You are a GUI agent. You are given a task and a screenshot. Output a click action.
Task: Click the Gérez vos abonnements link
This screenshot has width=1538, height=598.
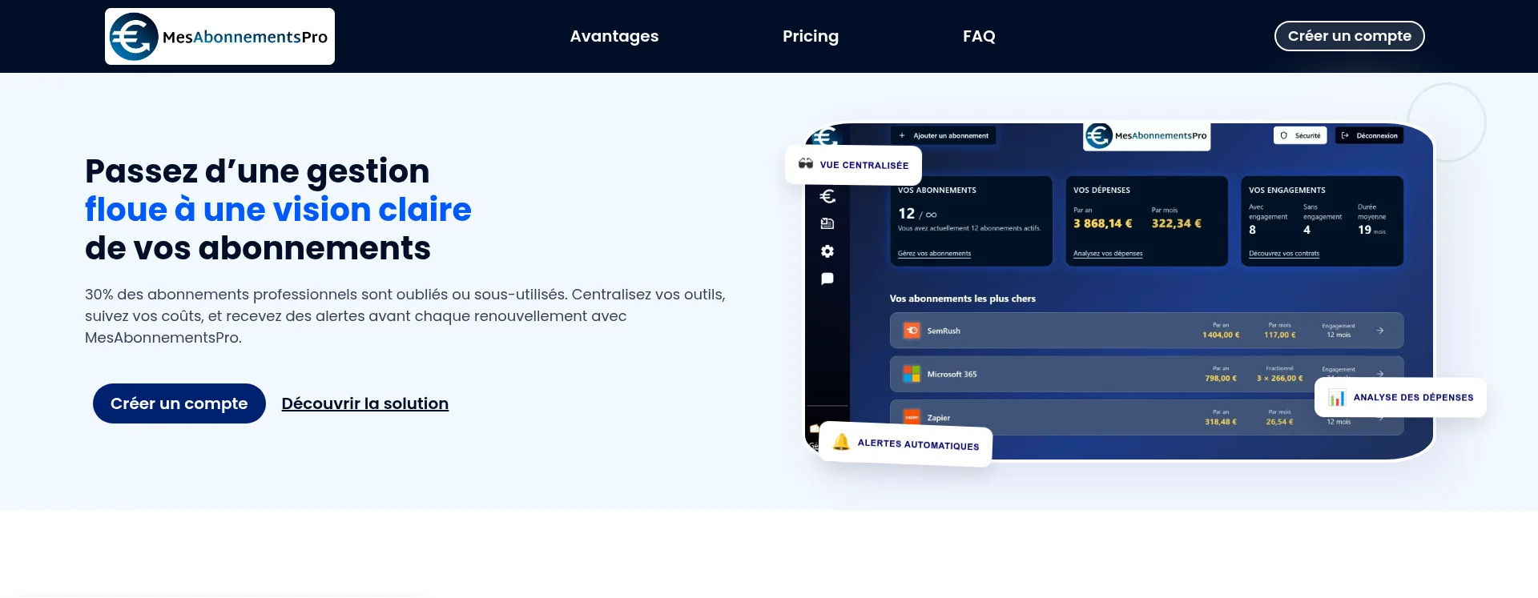tap(934, 254)
